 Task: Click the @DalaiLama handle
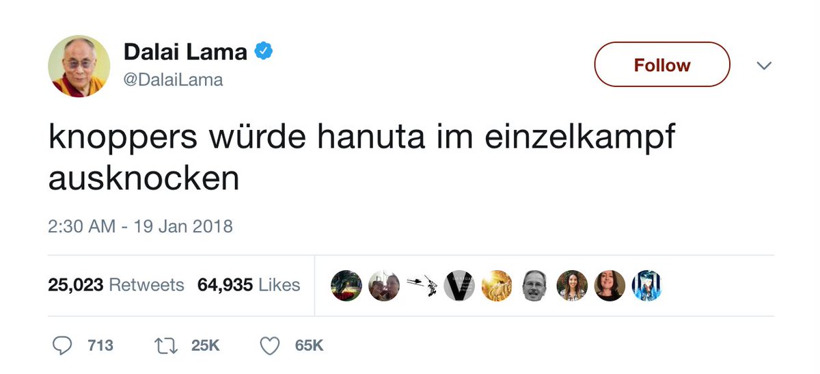tap(173, 80)
